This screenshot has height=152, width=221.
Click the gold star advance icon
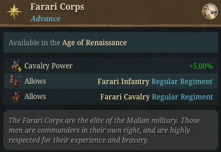click(x=14, y=12)
